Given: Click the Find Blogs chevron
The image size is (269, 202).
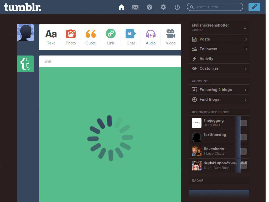Looking at the screenshot, I should (246, 100).
